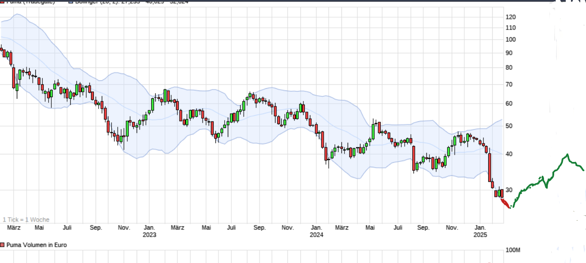Viewport: 586px width, 263px height.
Task: Click the 30 price axis label
Action: point(509,190)
